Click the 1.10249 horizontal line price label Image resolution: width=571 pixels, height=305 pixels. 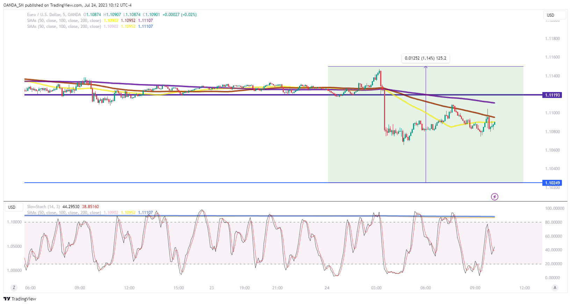(x=552, y=183)
